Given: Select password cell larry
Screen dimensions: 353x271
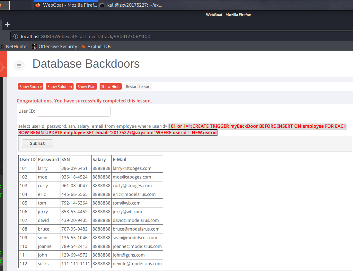Looking at the screenshot, I should coord(49,168).
